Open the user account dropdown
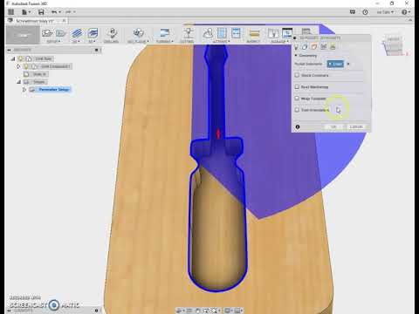The width and height of the screenshot is (419, 314). 385,12
